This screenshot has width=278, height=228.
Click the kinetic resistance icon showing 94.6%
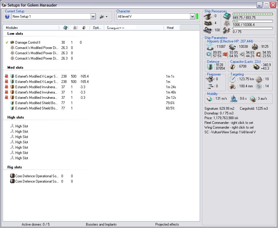(x=242, y=54)
